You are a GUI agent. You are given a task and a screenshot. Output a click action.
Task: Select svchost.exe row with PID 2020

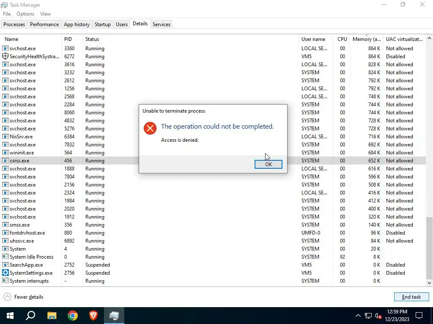(x=213, y=208)
